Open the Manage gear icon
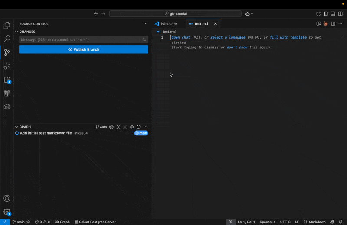The width and height of the screenshot is (347, 225). 7,212
